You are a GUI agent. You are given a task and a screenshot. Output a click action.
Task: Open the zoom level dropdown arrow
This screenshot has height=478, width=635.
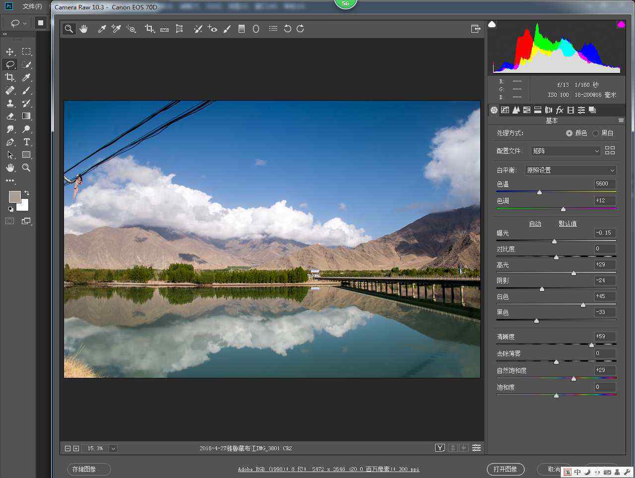click(113, 448)
